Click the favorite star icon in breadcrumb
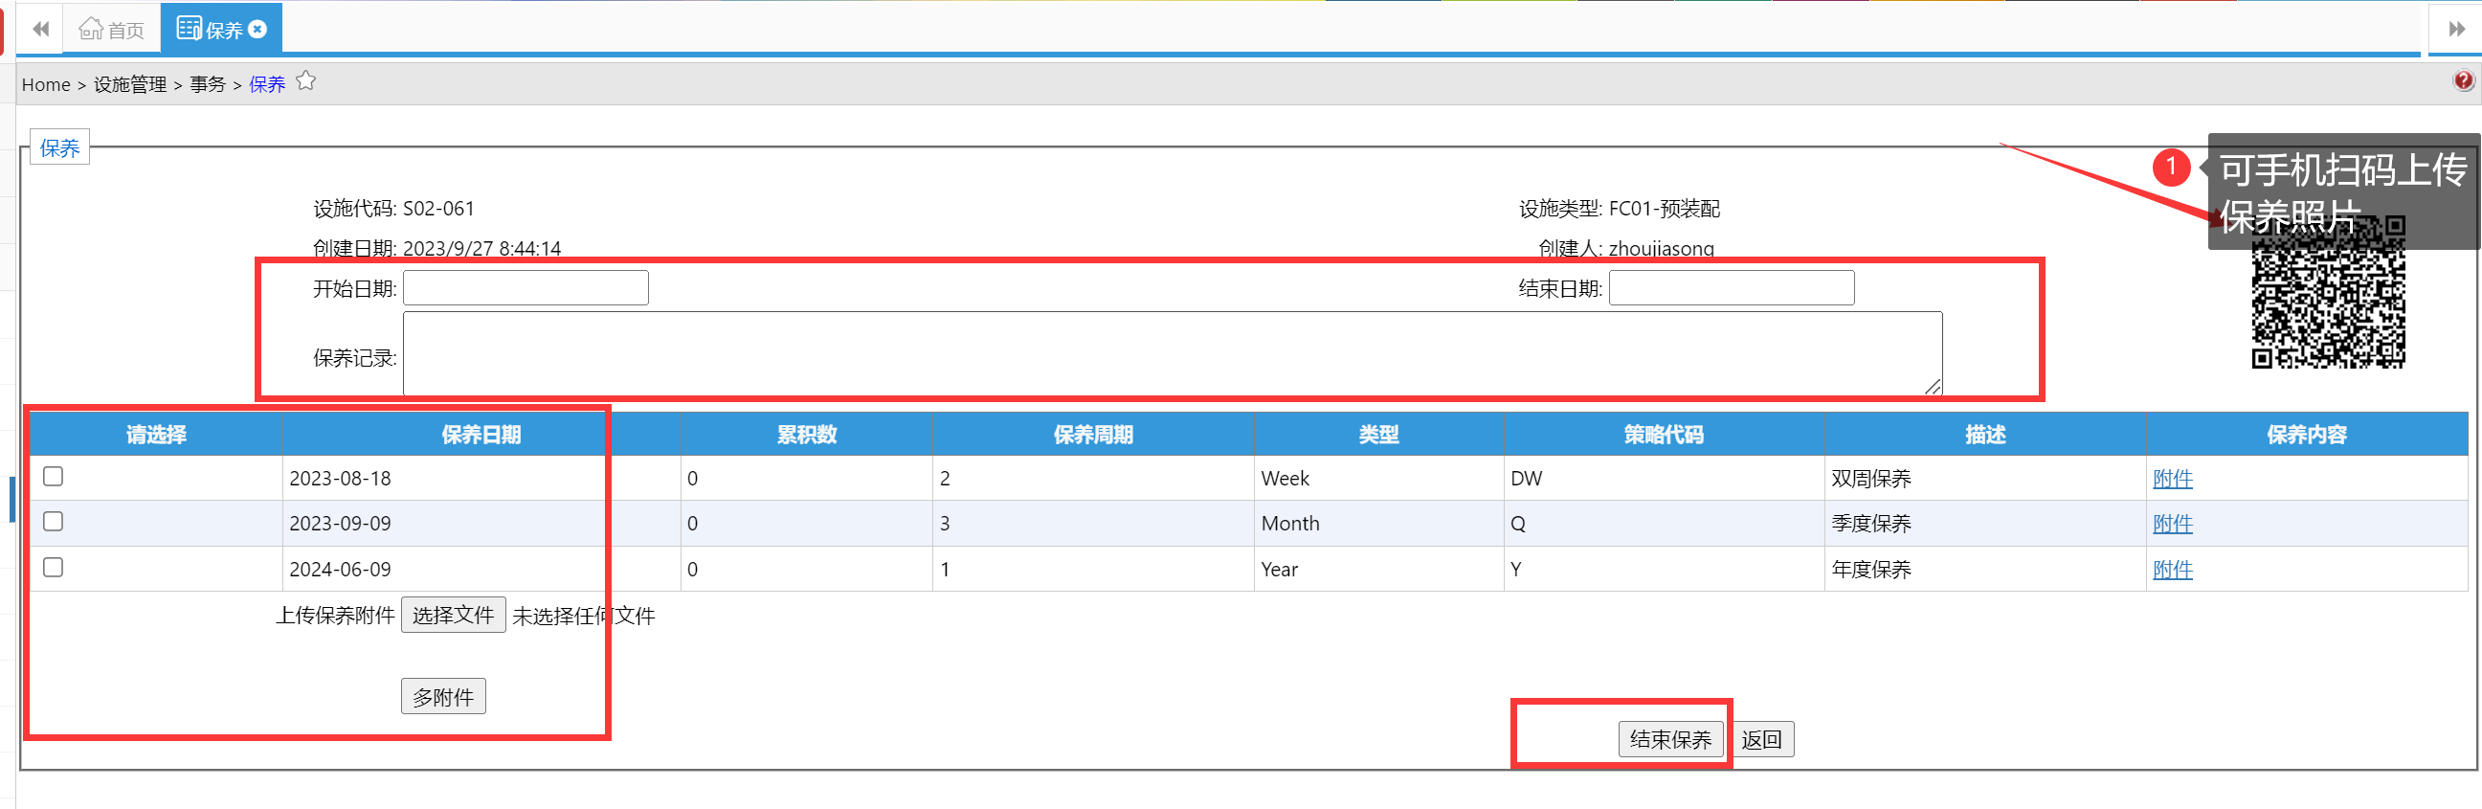This screenshot has height=809, width=2482. 305,81
